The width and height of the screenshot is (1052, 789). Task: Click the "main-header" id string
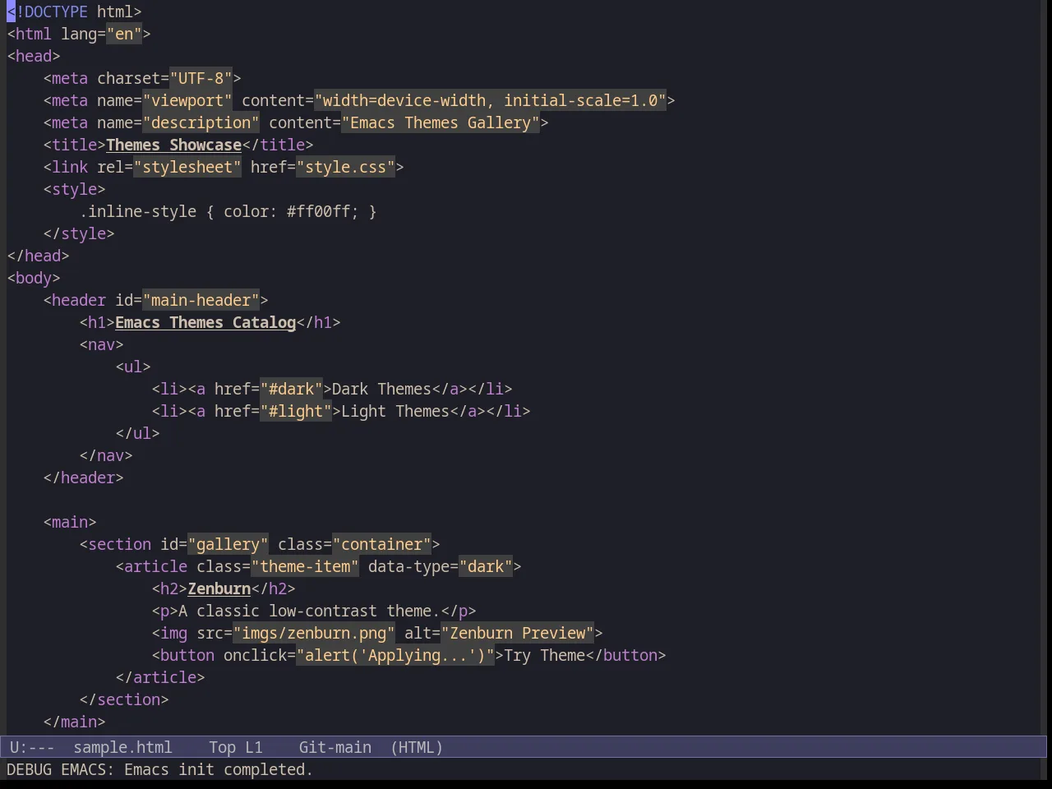pyautogui.click(x=201, y=300)
